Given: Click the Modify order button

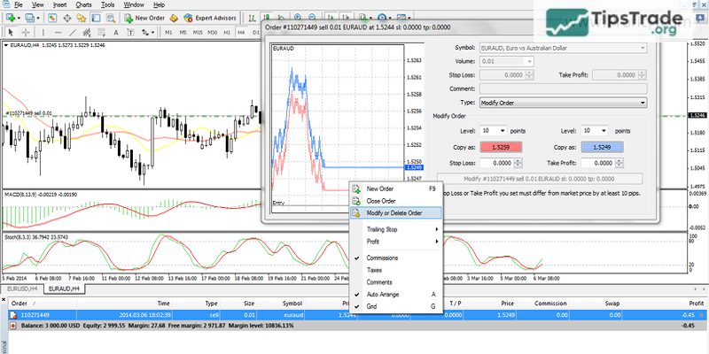Looking at the screenshot, I should [x=541, y=179].
